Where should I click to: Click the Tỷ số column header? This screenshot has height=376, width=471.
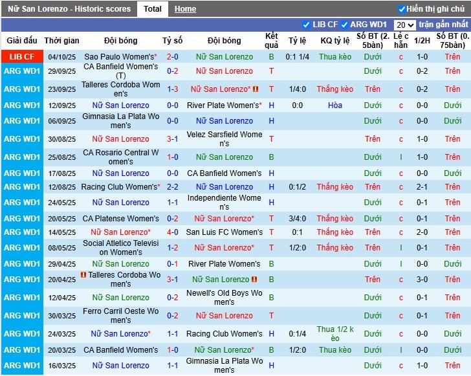(173, 40)
